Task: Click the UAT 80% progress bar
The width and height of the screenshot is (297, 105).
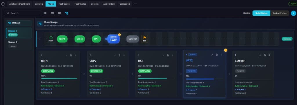Action: 156,79
